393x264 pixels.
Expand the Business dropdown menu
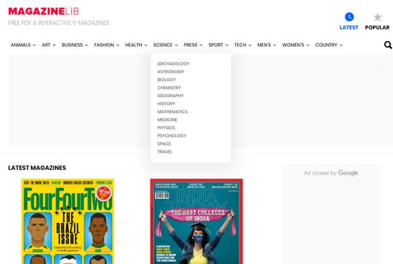pos(75,45)
